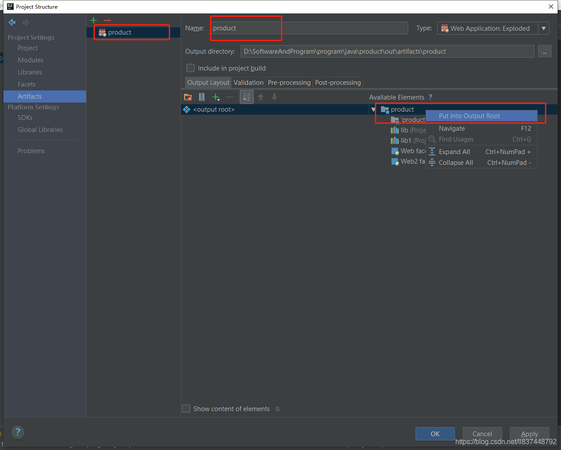561x450 pixels.
Task: Open the add copy-of dropdown (green plus)
Action: (216, 97)
